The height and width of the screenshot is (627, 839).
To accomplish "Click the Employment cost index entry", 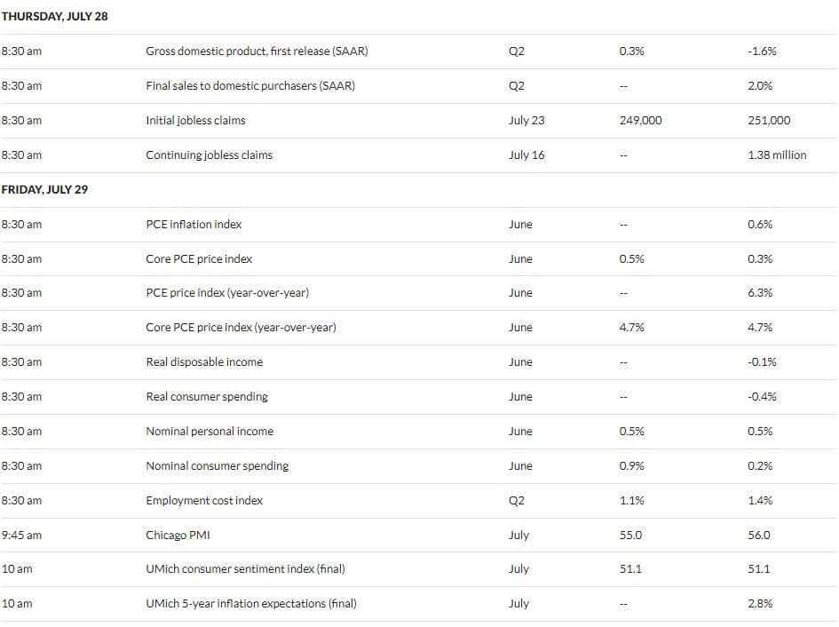I will tap(204, 501).
